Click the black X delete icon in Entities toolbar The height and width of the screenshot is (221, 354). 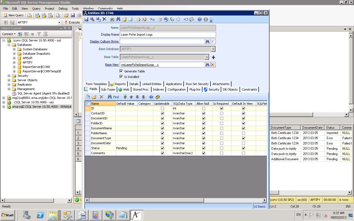click(105, 19)
